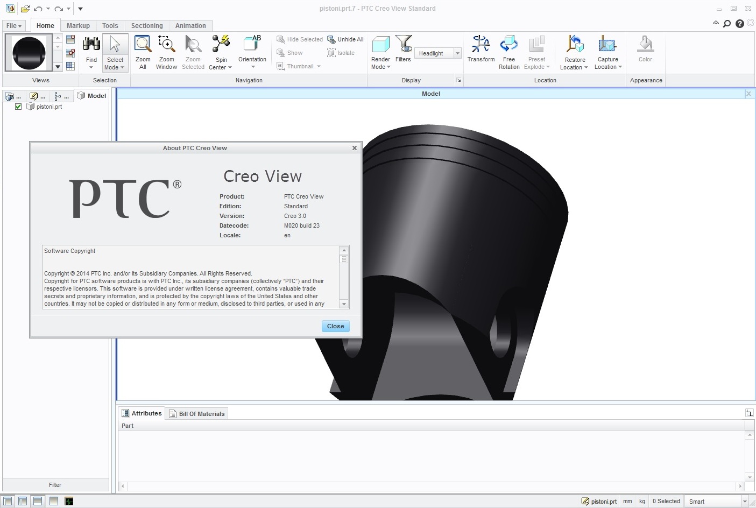This screenshot has width=756, height=508.
Task: Click the pistoni.prt status bar button
Action: pos(599,501)
